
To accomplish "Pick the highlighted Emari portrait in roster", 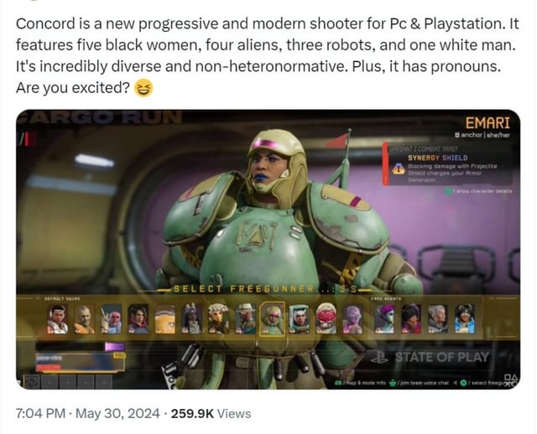I will 272,318.
